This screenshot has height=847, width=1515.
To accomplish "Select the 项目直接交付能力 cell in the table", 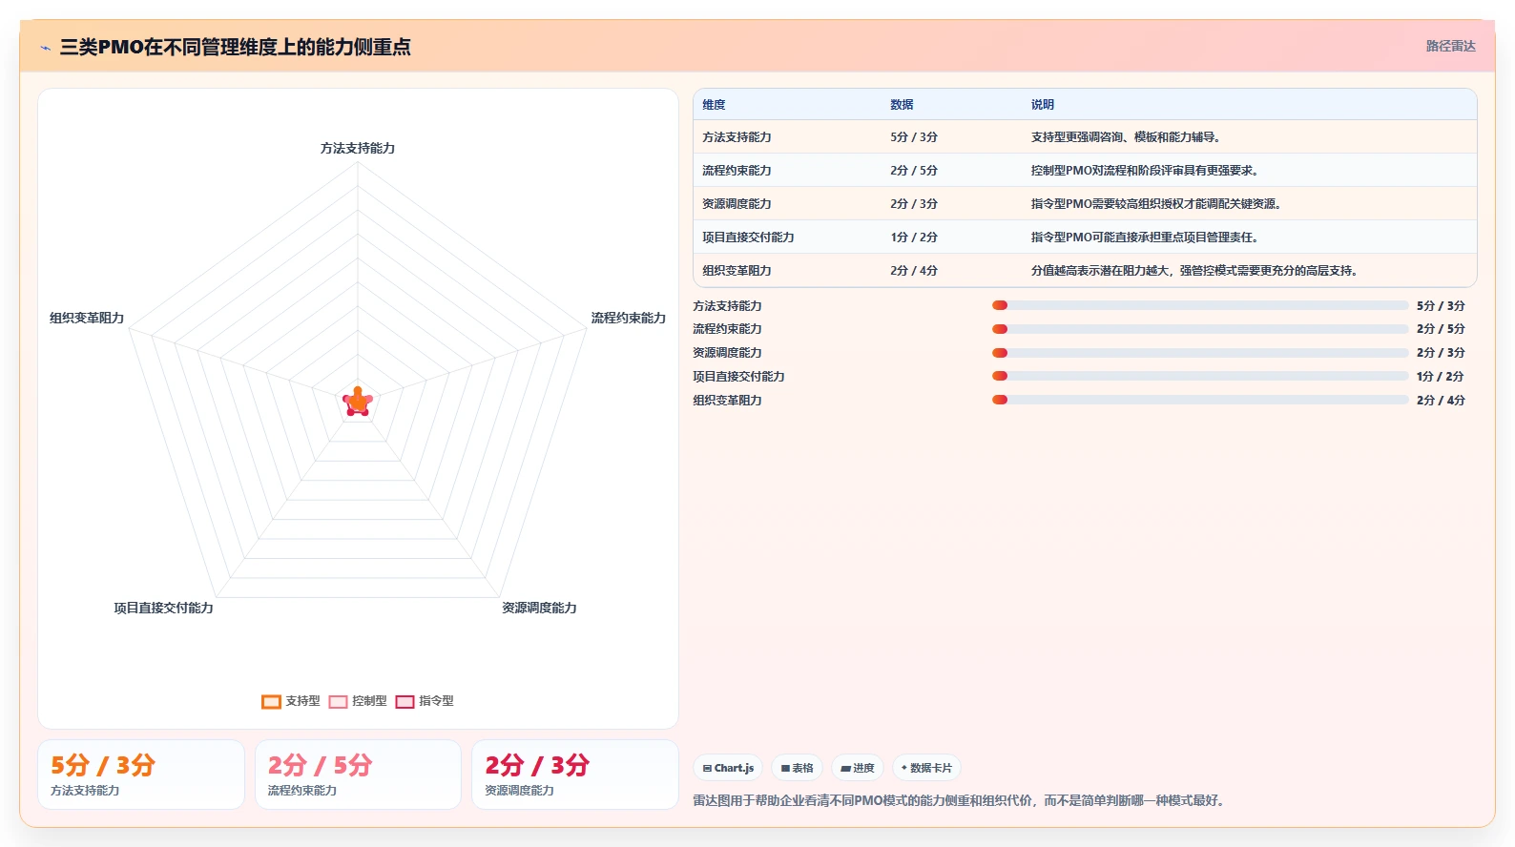I will 748,238.
